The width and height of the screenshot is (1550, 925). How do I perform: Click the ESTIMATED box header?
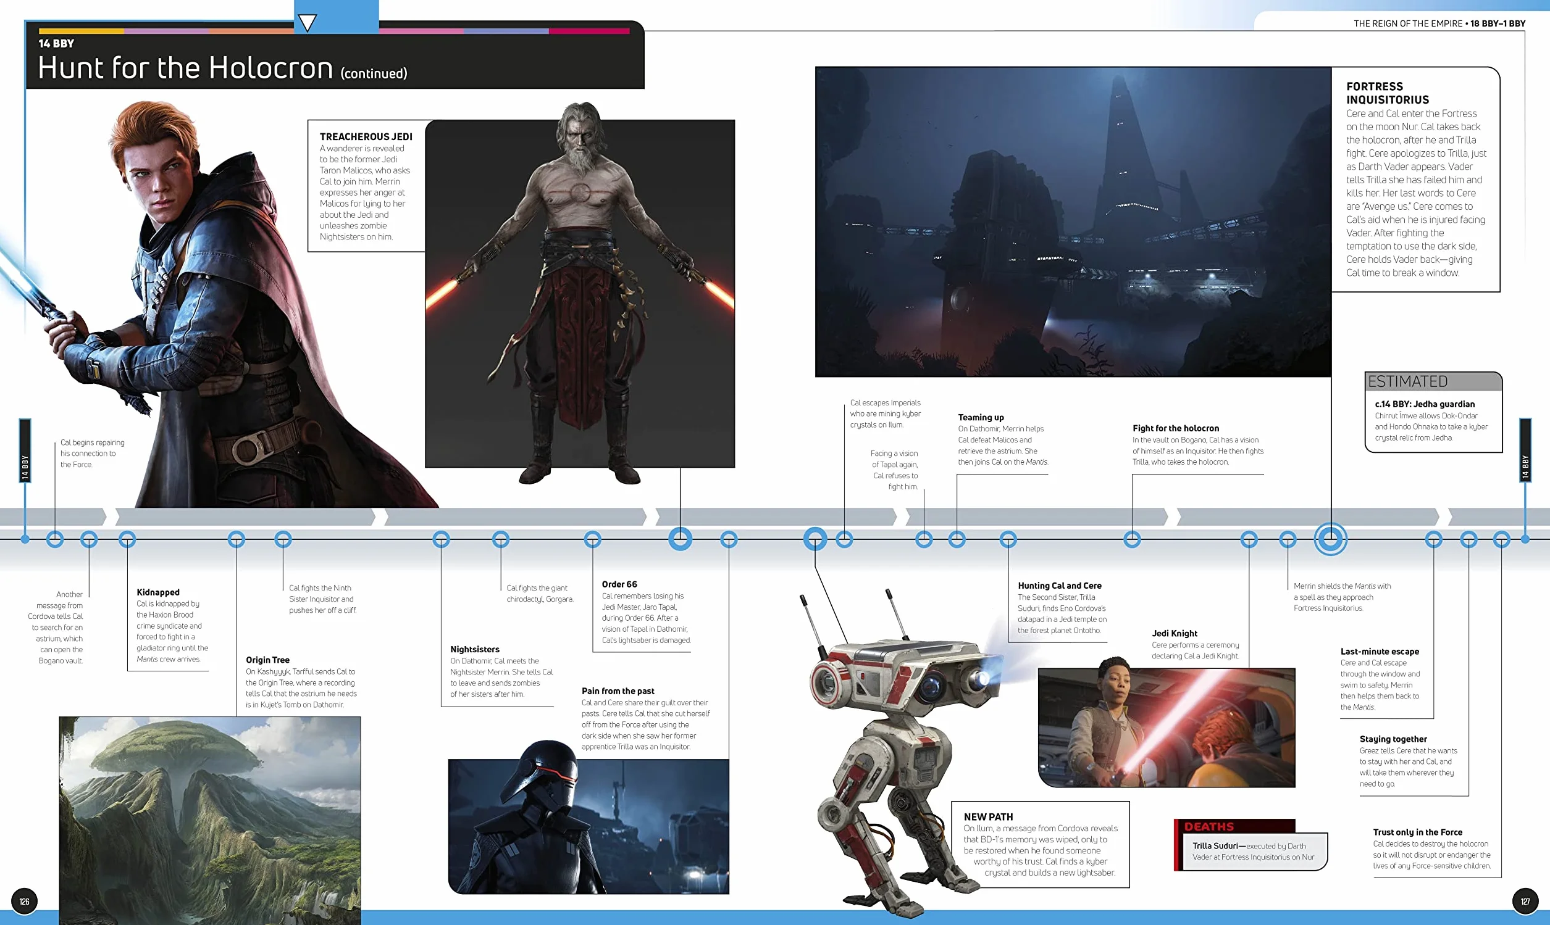pyautogui.click(x=1433, y=381)
